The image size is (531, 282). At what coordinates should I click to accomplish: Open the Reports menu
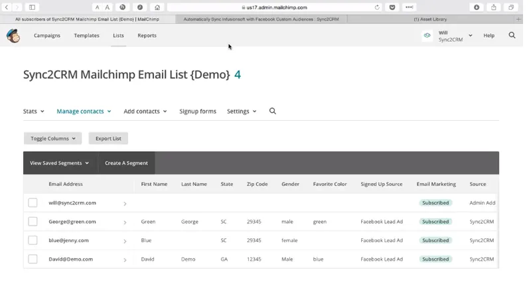pos(147,35)
